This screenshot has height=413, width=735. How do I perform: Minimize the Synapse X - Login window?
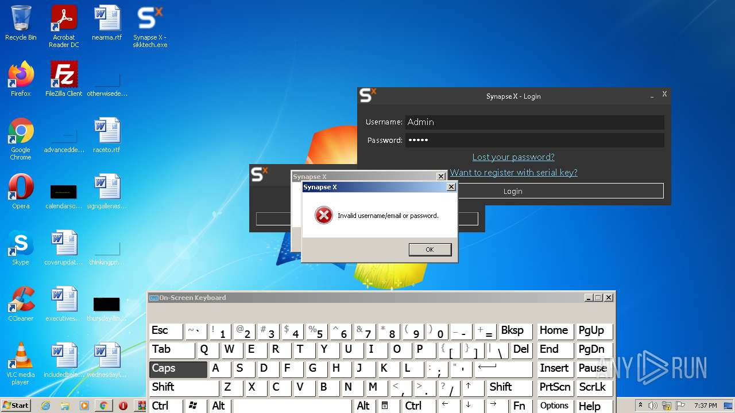click(652, 96)
